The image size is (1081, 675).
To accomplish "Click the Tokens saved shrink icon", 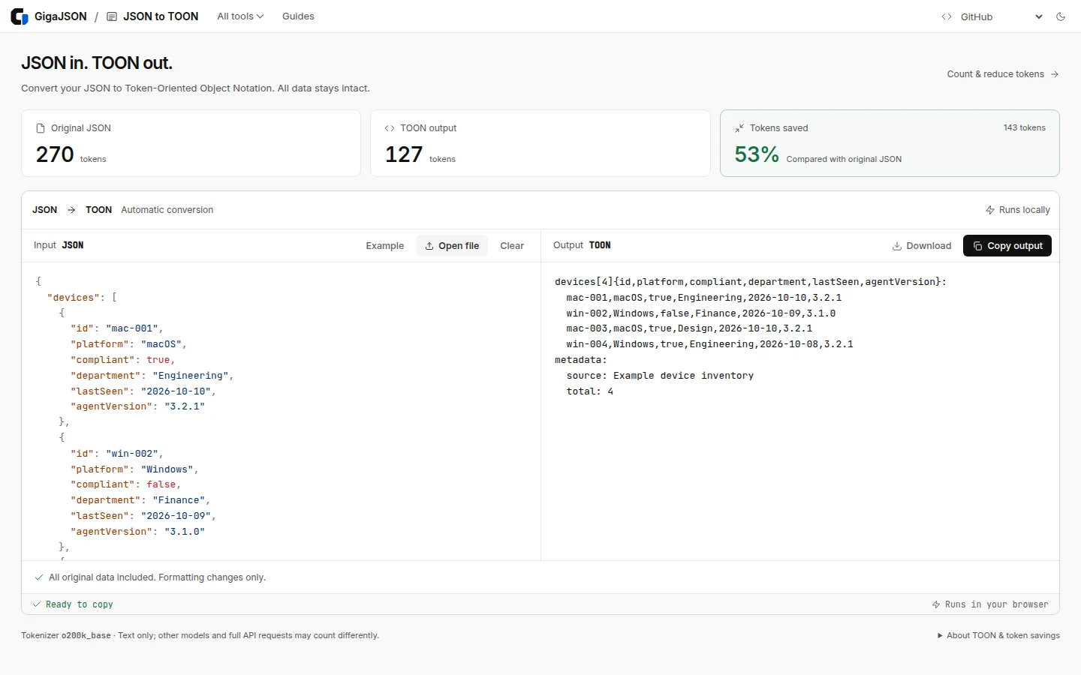I will pyautogui.click(x=739, y=128).
